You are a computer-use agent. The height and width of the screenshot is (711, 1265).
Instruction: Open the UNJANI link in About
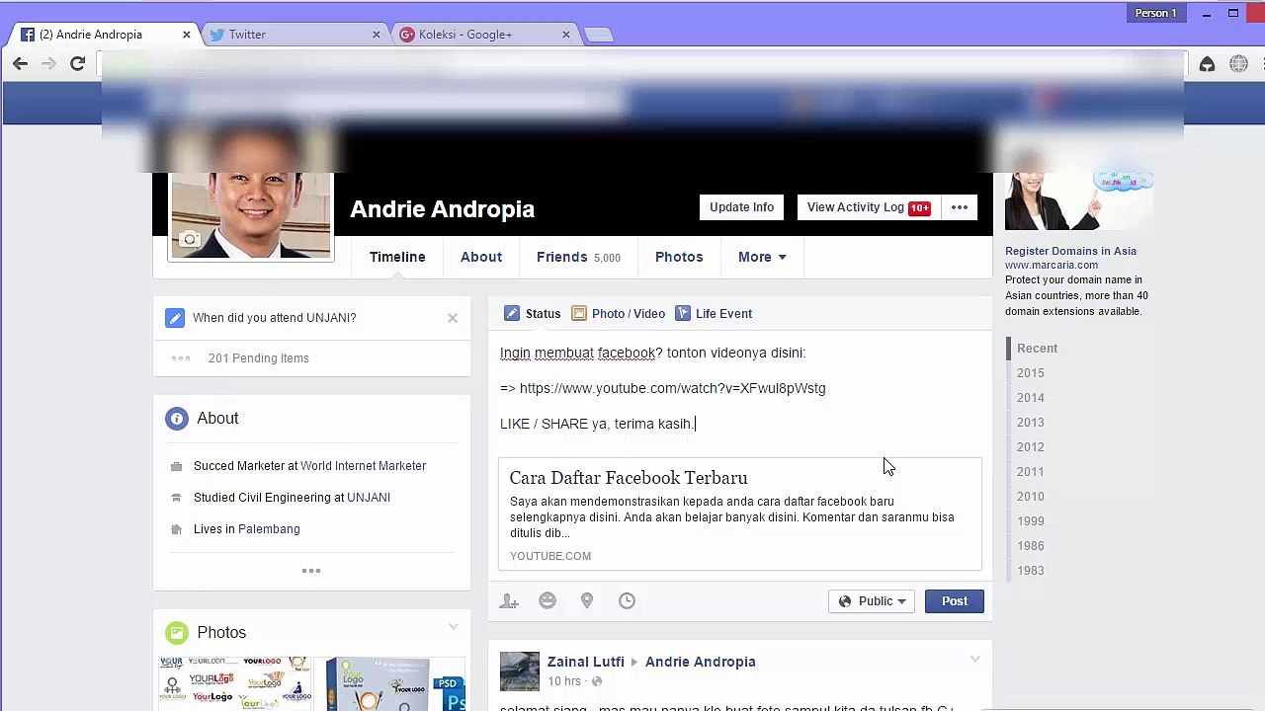(x=369, y=498)
